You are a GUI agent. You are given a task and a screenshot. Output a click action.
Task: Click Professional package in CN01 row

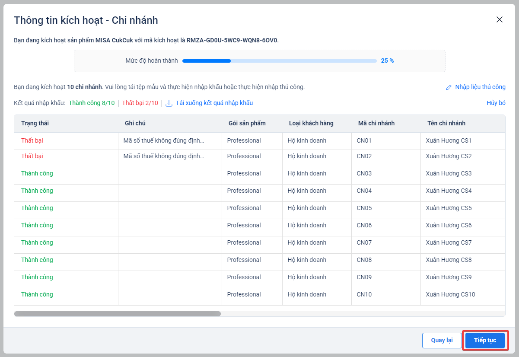point(244,140)
